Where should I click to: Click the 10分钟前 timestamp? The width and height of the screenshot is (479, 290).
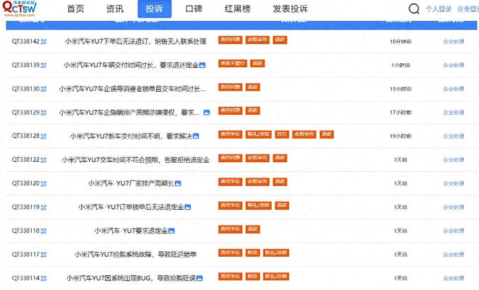(400, 42)
